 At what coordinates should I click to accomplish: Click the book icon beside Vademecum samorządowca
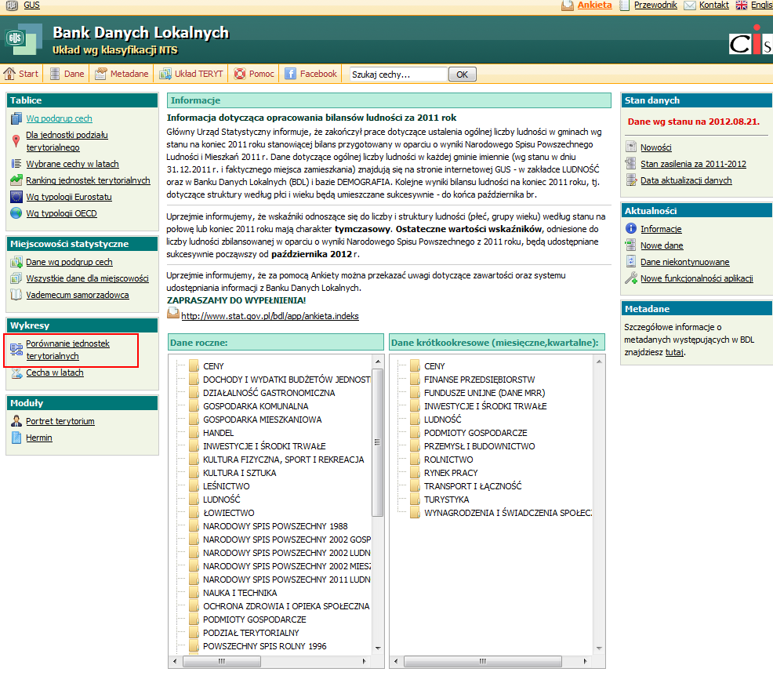(x=16, y=295)
